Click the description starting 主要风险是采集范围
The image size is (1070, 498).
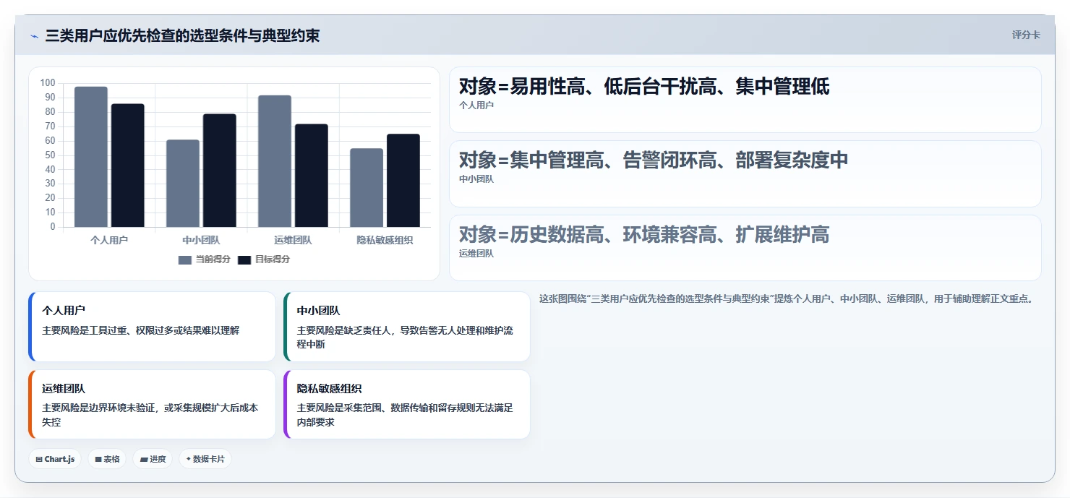[x=405, y=415]
